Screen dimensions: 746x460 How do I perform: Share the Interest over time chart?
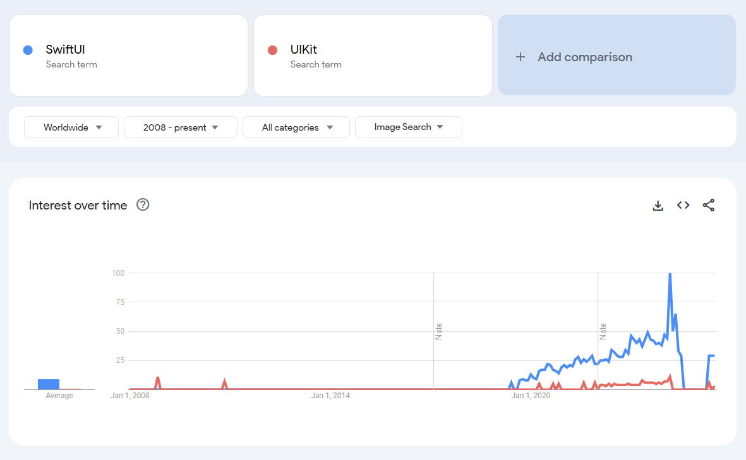[708, 205]
